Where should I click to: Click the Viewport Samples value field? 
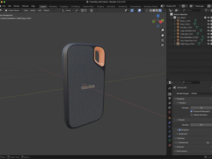coord(201,108)
